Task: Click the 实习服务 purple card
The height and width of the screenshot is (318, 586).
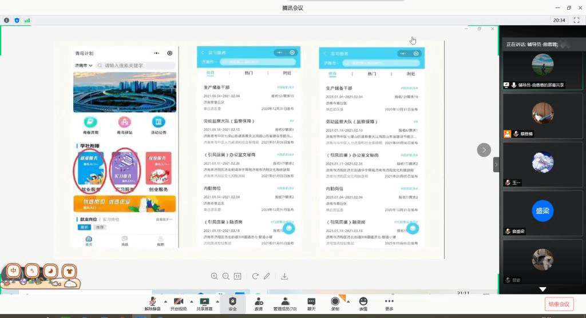Action: [x=124, y=168]
